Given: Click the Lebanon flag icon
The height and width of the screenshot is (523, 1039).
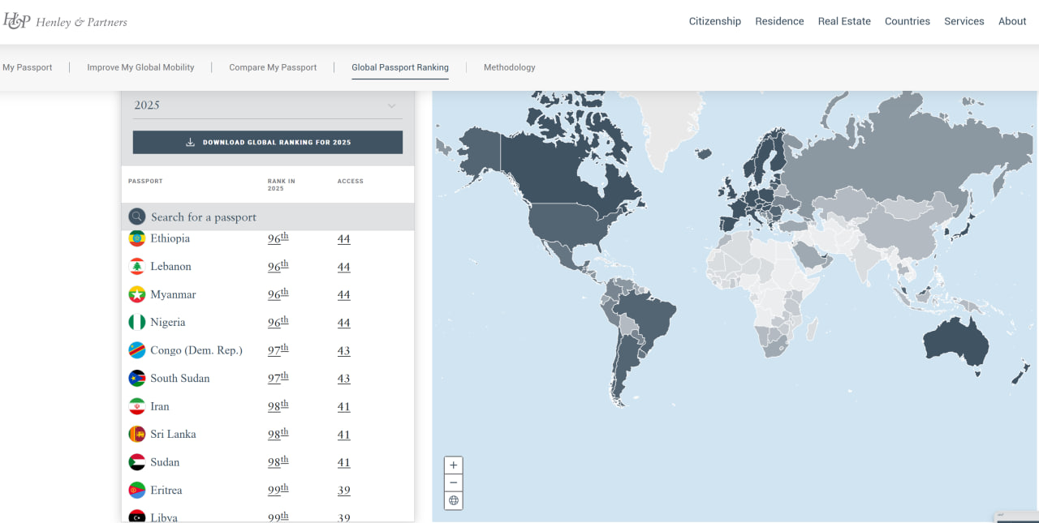Looking at the screenshot, I should tap(137, 267).
